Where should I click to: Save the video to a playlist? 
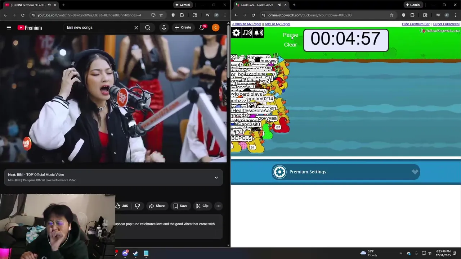(180, 206)
